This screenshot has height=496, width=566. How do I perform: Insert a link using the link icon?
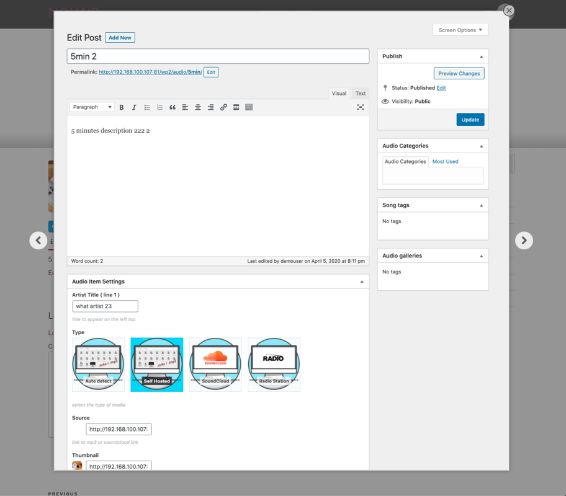pyautogui.click(x=223, y=107)
